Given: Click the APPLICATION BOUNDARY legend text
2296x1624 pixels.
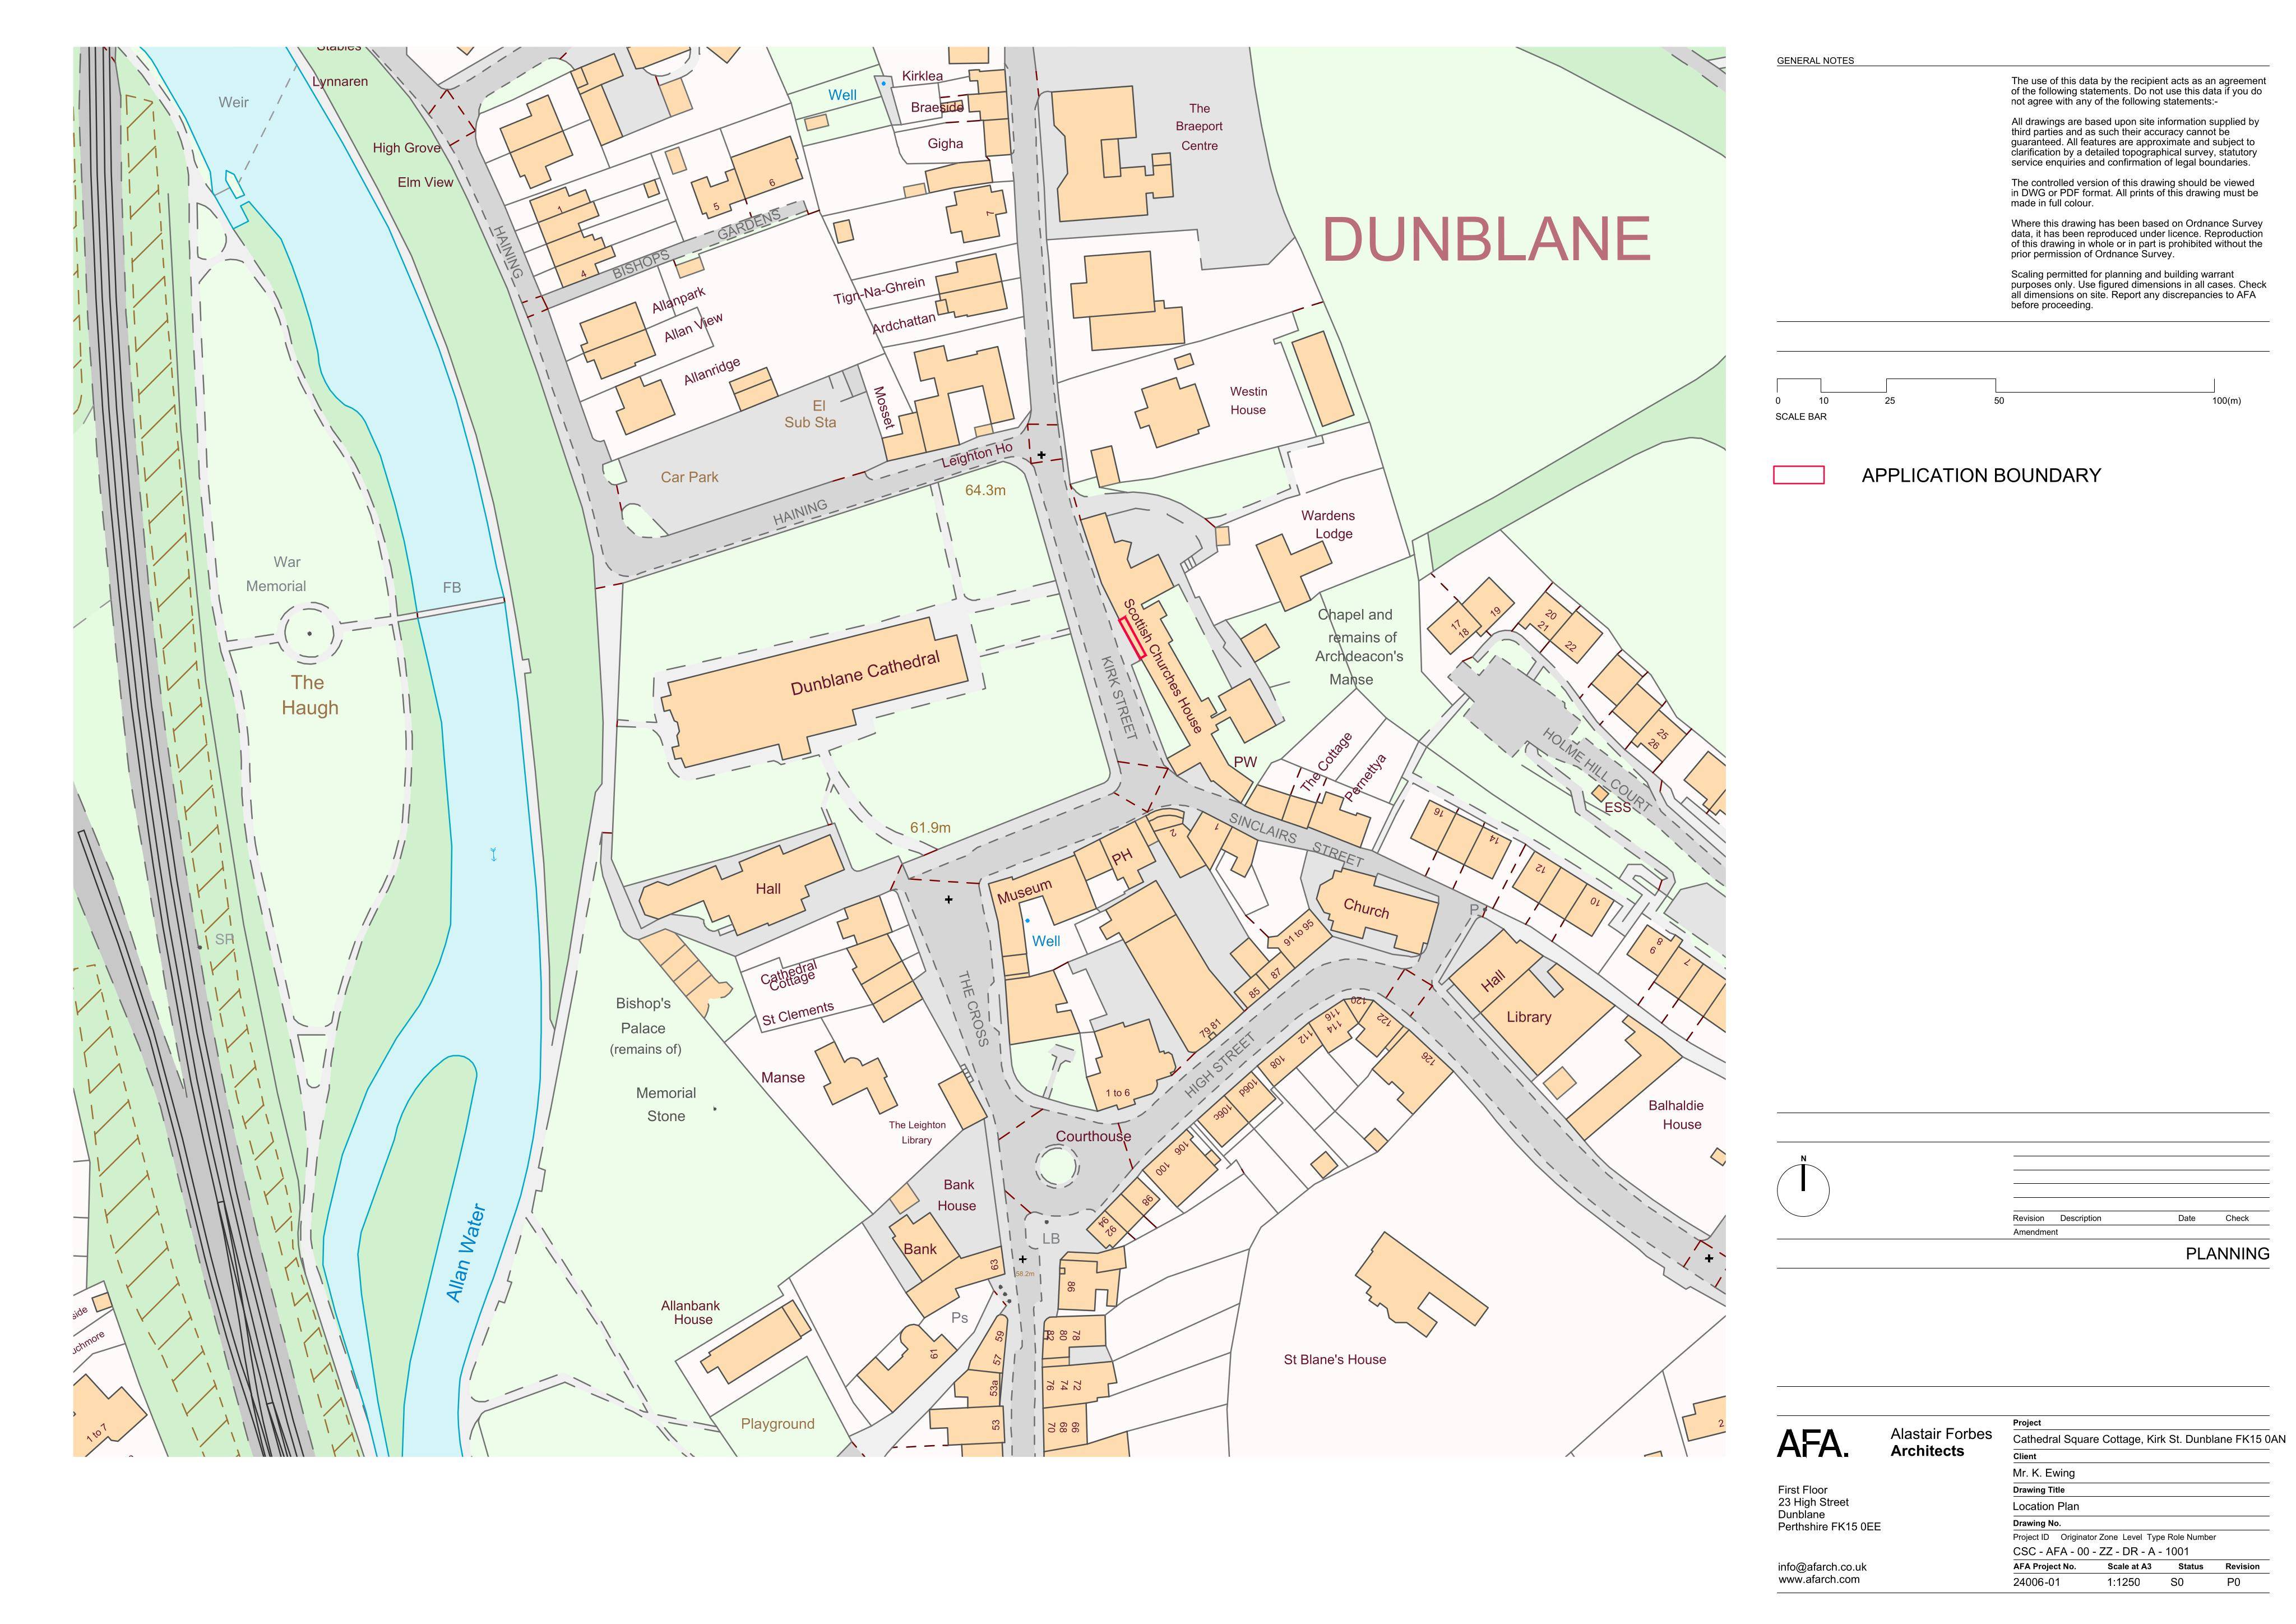Looking at the screenshot, I should 1981,476.
